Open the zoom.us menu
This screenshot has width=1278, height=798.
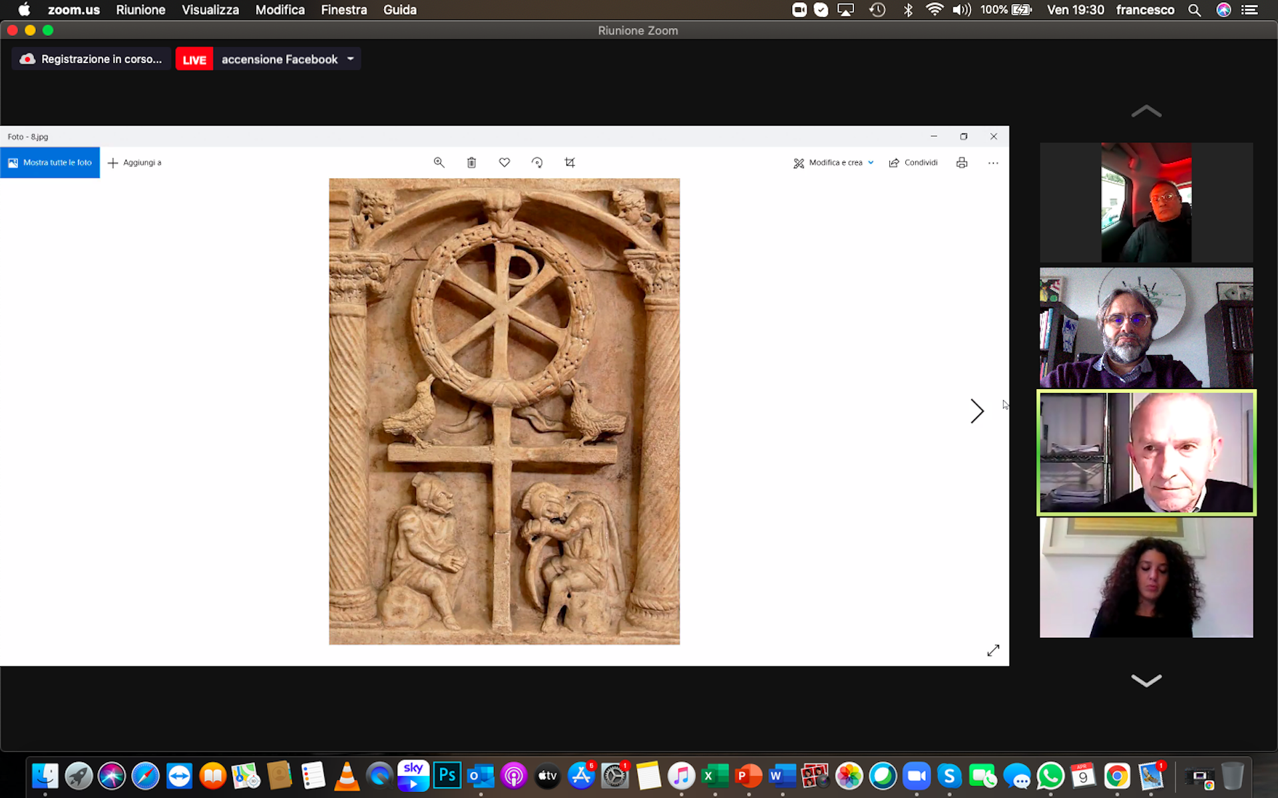74,10
